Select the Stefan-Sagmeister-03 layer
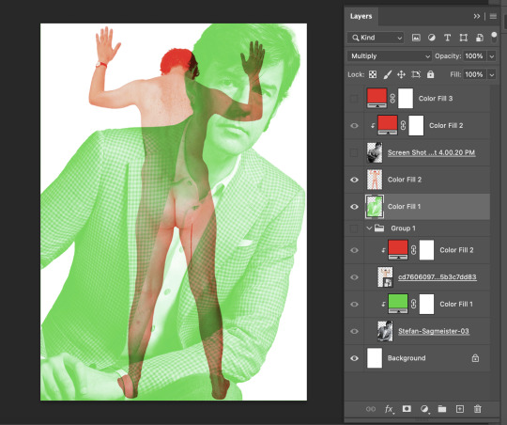This screenshot has height=425, width=507. [434, 331]
